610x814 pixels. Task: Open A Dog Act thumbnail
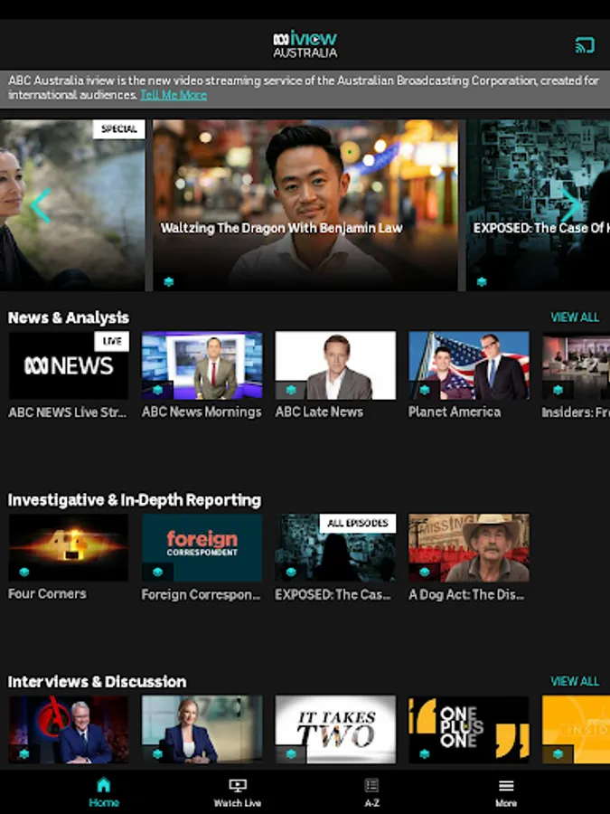[469, 548]
